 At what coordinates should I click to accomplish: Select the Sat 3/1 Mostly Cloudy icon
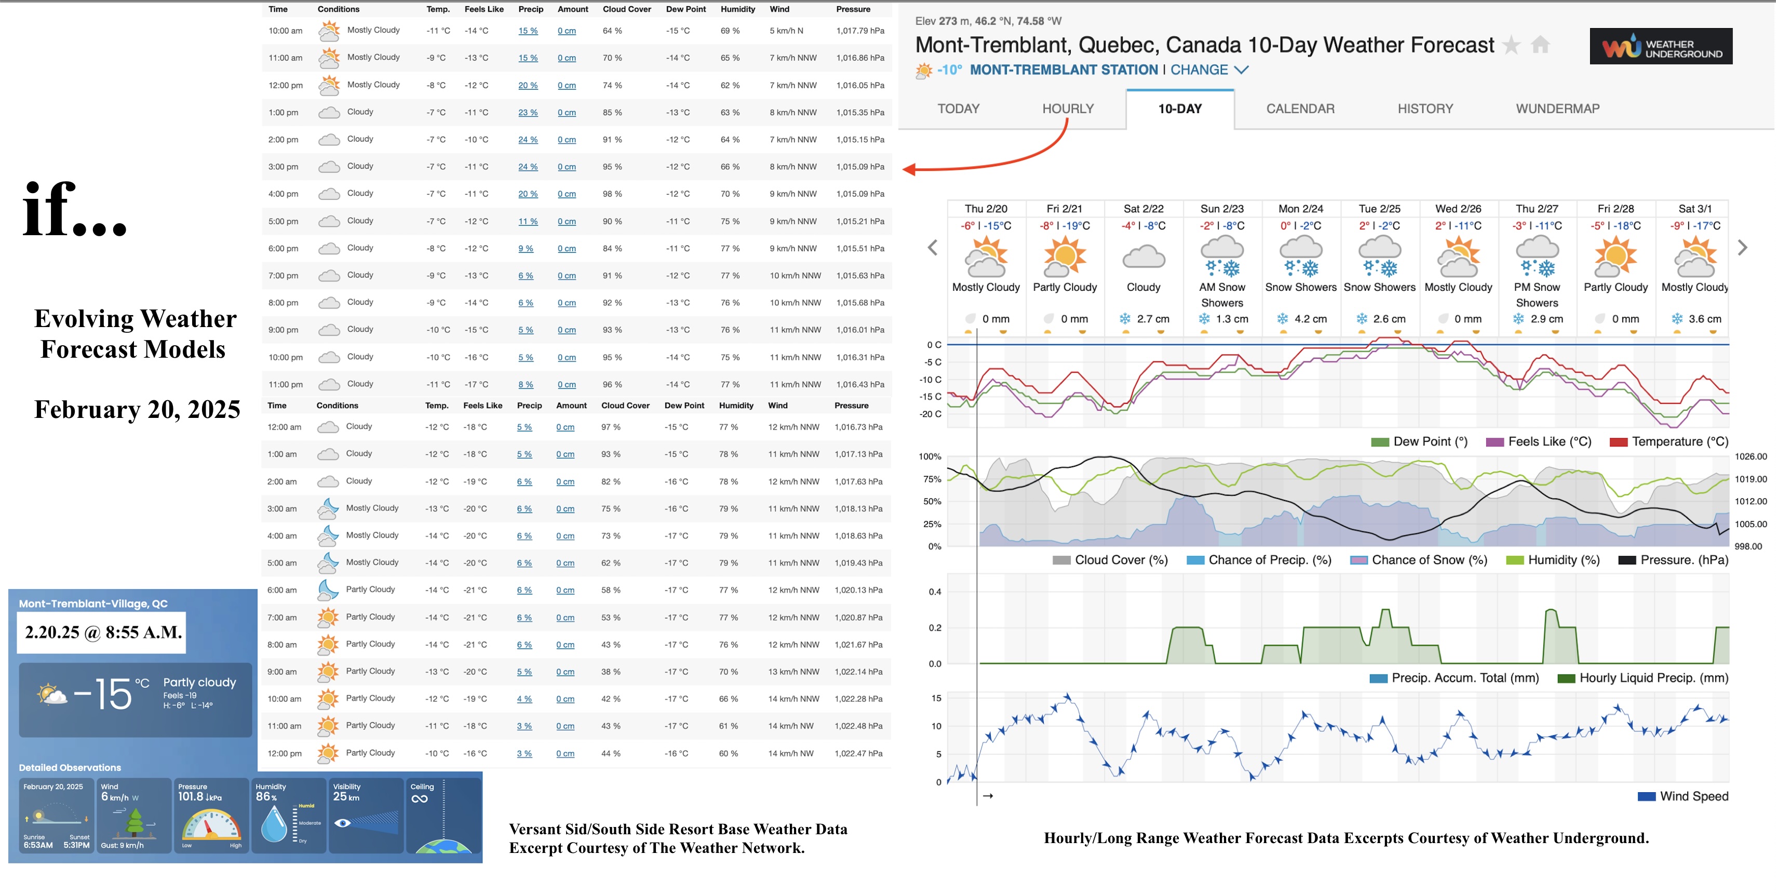1694,256
